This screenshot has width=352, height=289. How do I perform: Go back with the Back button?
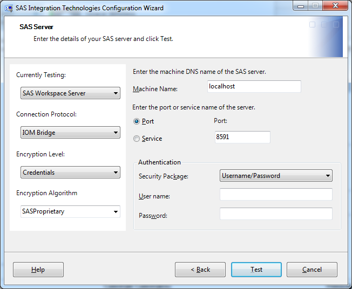click(200, 270)
